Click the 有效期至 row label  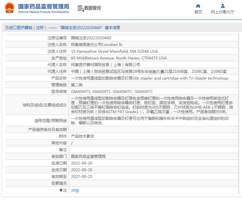[59, 177]
